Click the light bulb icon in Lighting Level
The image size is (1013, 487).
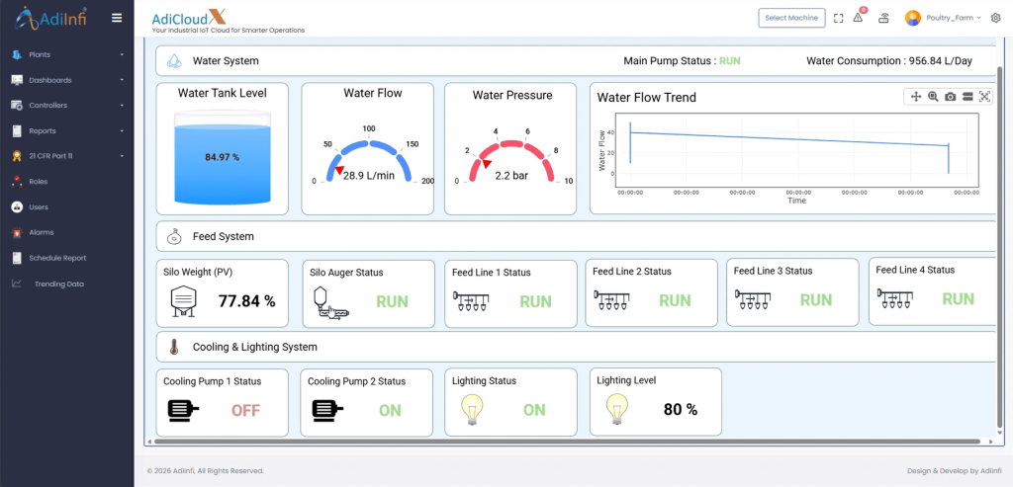tap(617, 410)
